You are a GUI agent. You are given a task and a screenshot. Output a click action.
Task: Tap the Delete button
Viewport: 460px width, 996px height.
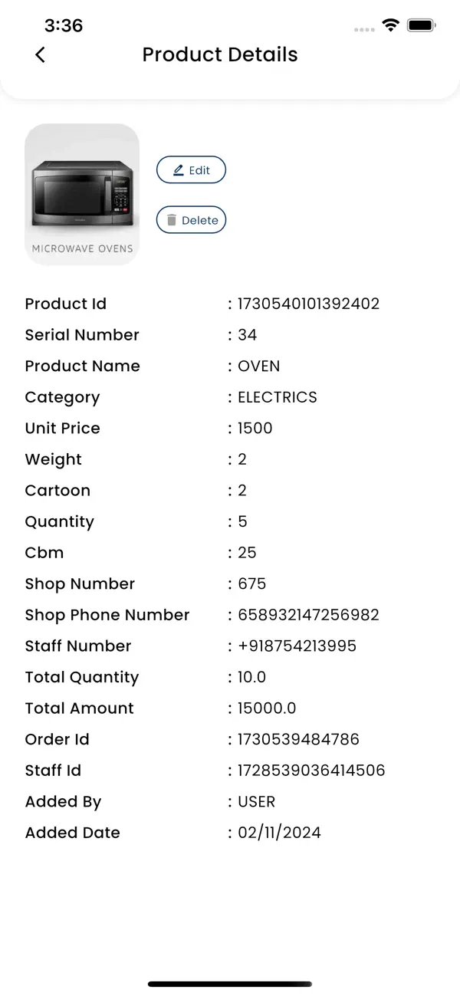tap(192, 219)
